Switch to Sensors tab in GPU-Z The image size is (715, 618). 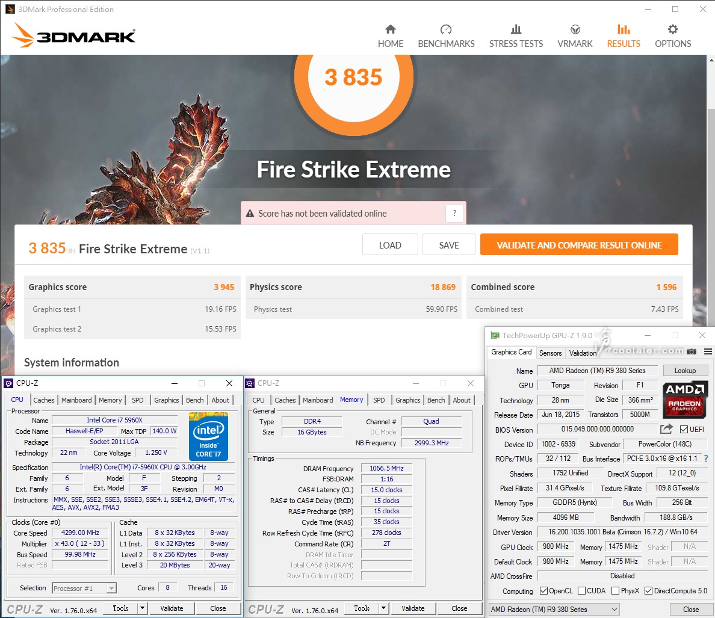pos(550,353)
